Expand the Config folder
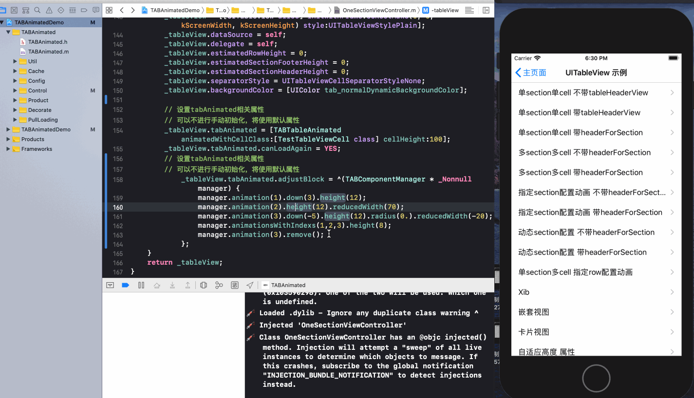The image size is (694, 398). (15, 81)
